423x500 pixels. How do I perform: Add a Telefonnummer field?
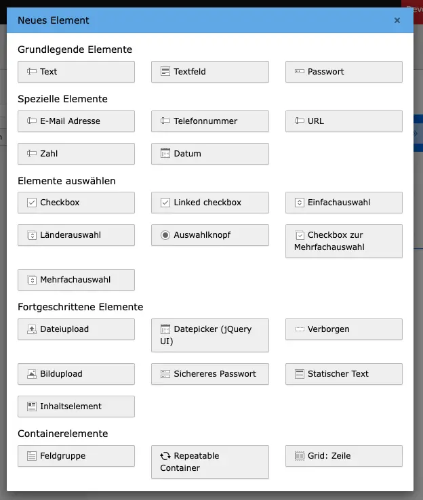tap(209, 121)
